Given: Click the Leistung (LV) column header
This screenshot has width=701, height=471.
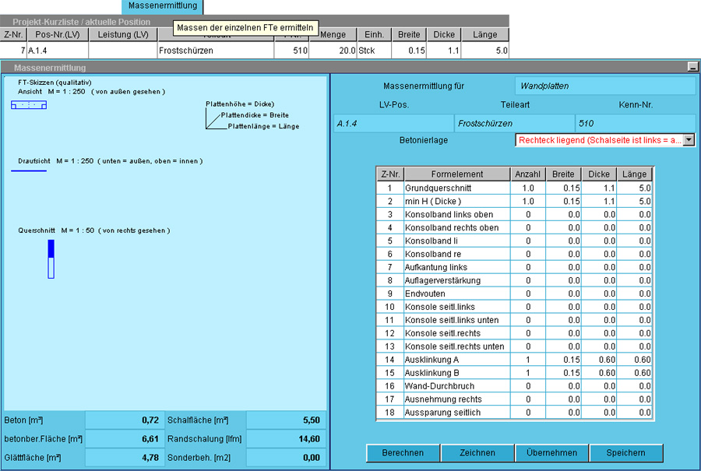Looking at the screenshot, I should point(123,34).
